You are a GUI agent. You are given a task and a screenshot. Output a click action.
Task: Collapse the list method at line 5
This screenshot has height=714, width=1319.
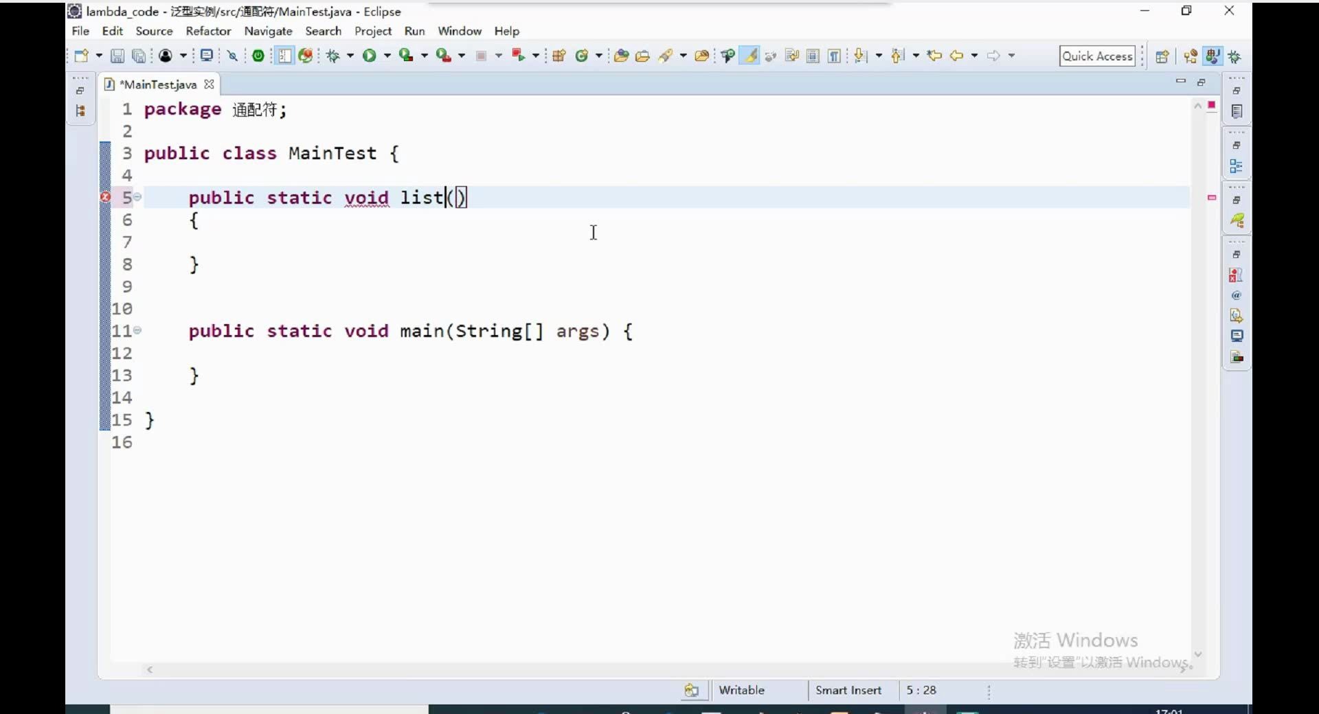coord(137,197)
